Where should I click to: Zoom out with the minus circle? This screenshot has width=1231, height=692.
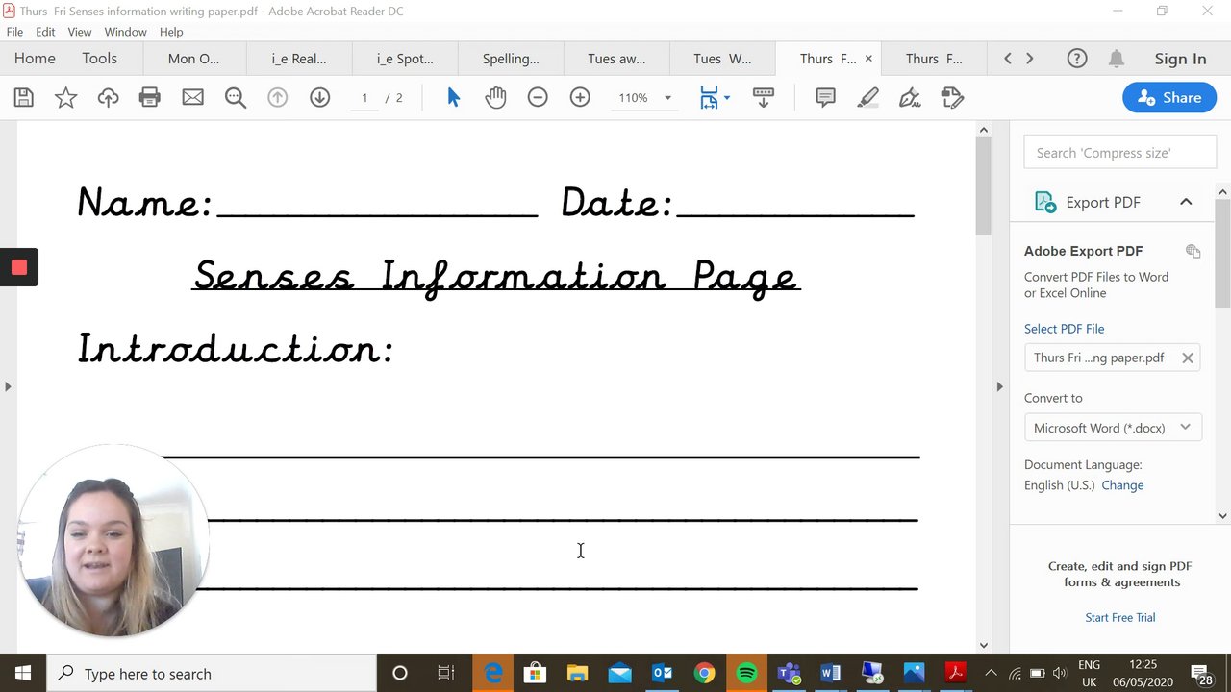[x=538, y=97]
